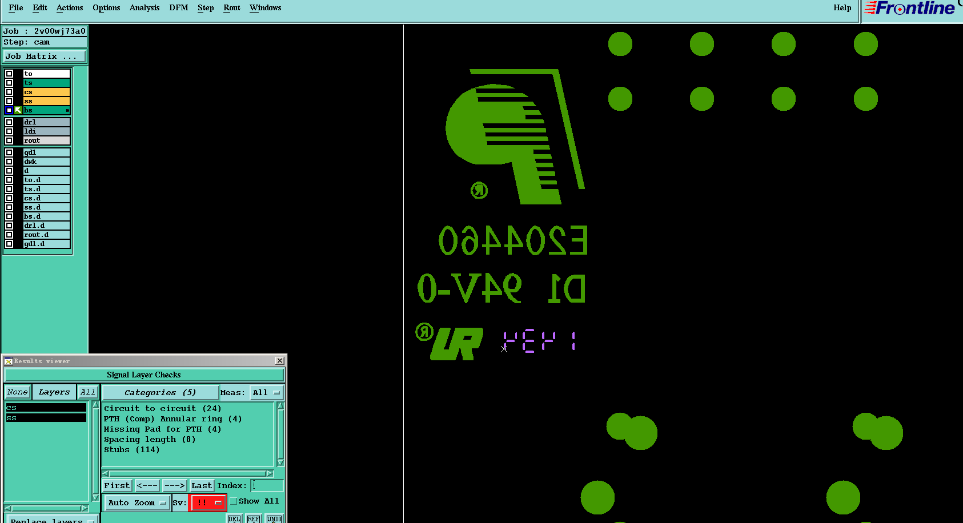Viewport: 963px width, 523px height.
Task: Click the REF button in Results viewer
Action: (254, 519)
